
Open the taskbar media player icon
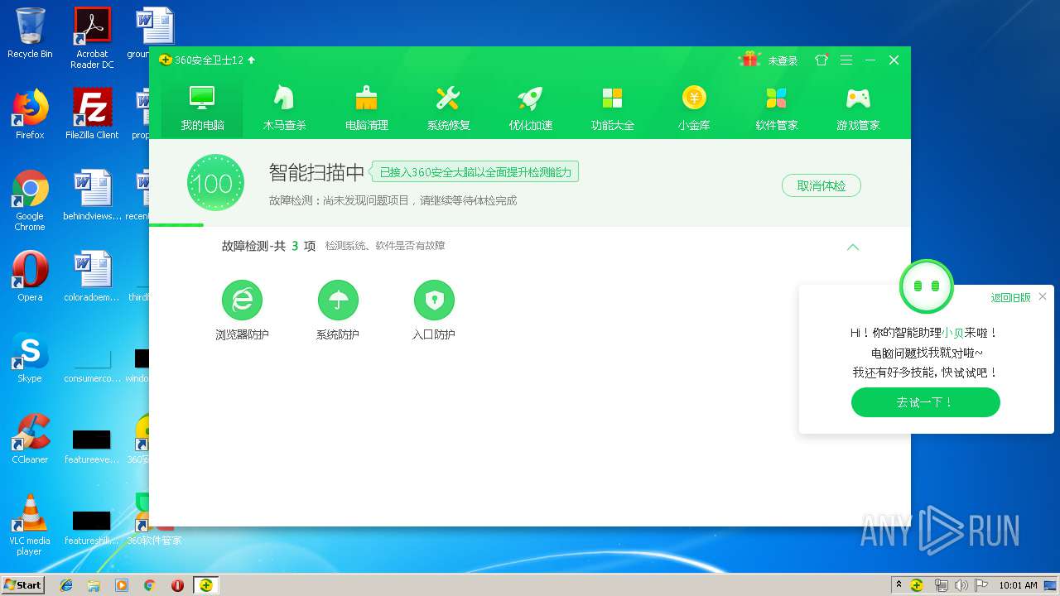(122, 585)
